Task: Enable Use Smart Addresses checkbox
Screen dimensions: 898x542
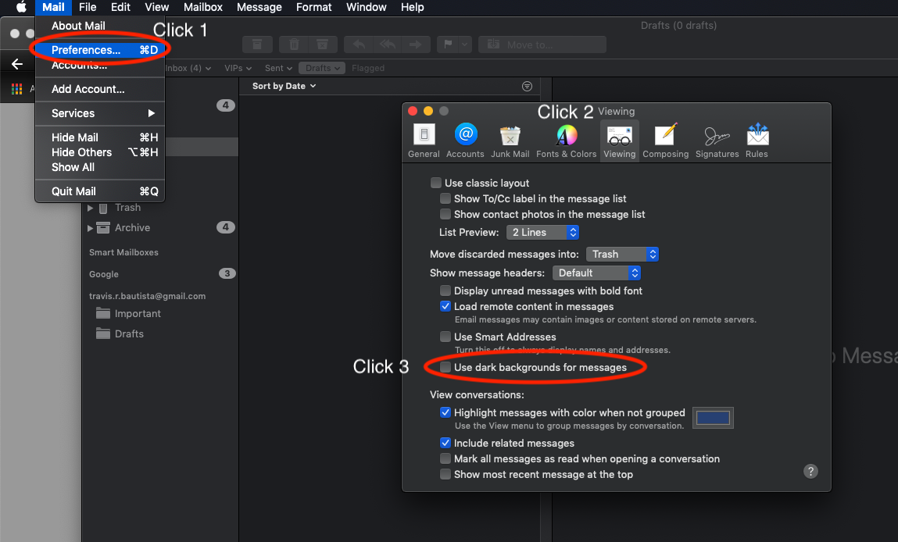Action: (445, 337)
